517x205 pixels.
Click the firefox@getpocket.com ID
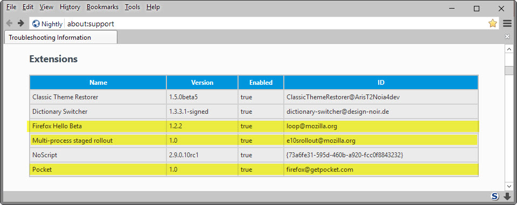pos(381,170)
